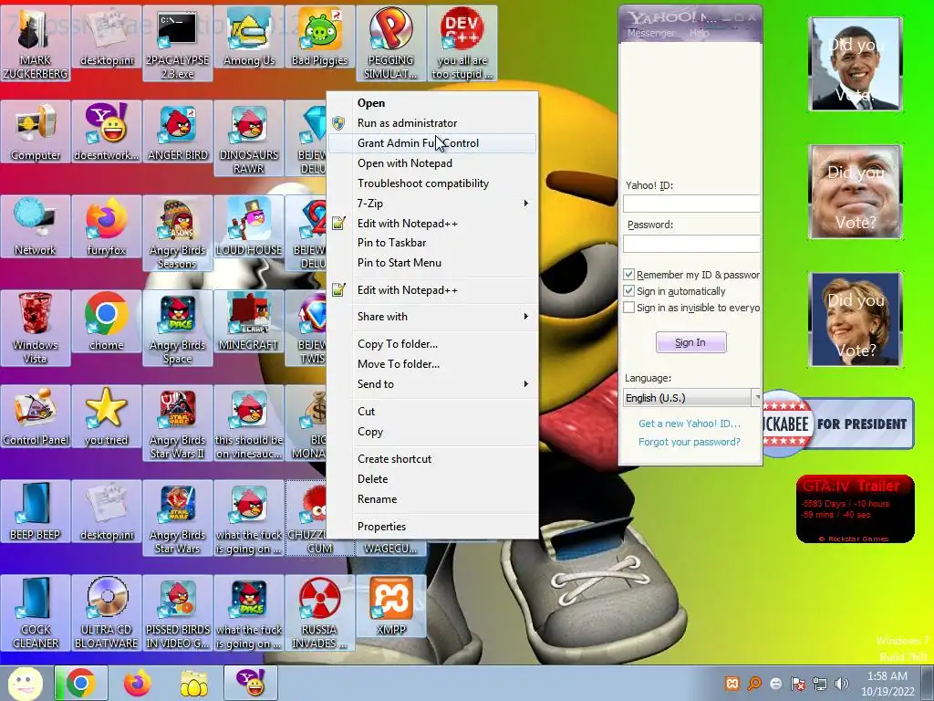Image resolution: width=934 pixels, height=701 pixels.
Task: Click the Obama 'Did you Vote?' gadget
Action: pos(856,64)
